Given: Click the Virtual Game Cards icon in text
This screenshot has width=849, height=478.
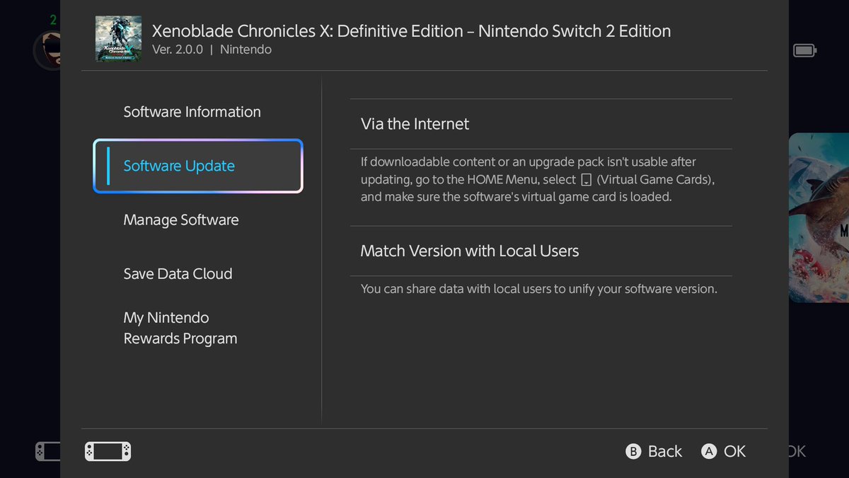Looking at the screenshot, I should [586, 180].
